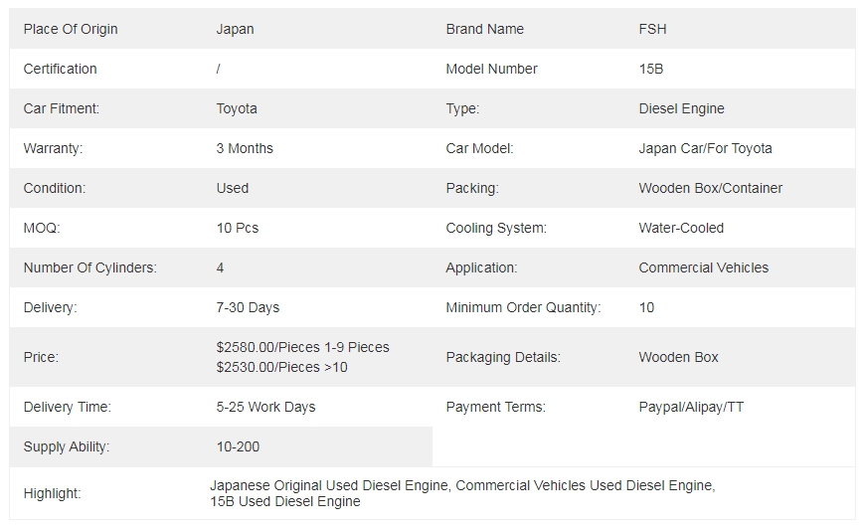The image size is (864, 530).
Task: Click the Wooden Box/Container packing value
Action: point(710,188)
